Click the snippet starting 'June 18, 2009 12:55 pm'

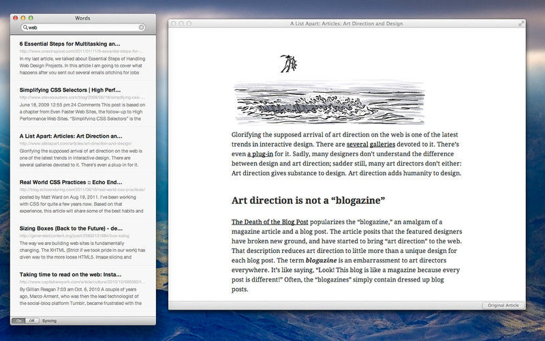coord(82,112)
